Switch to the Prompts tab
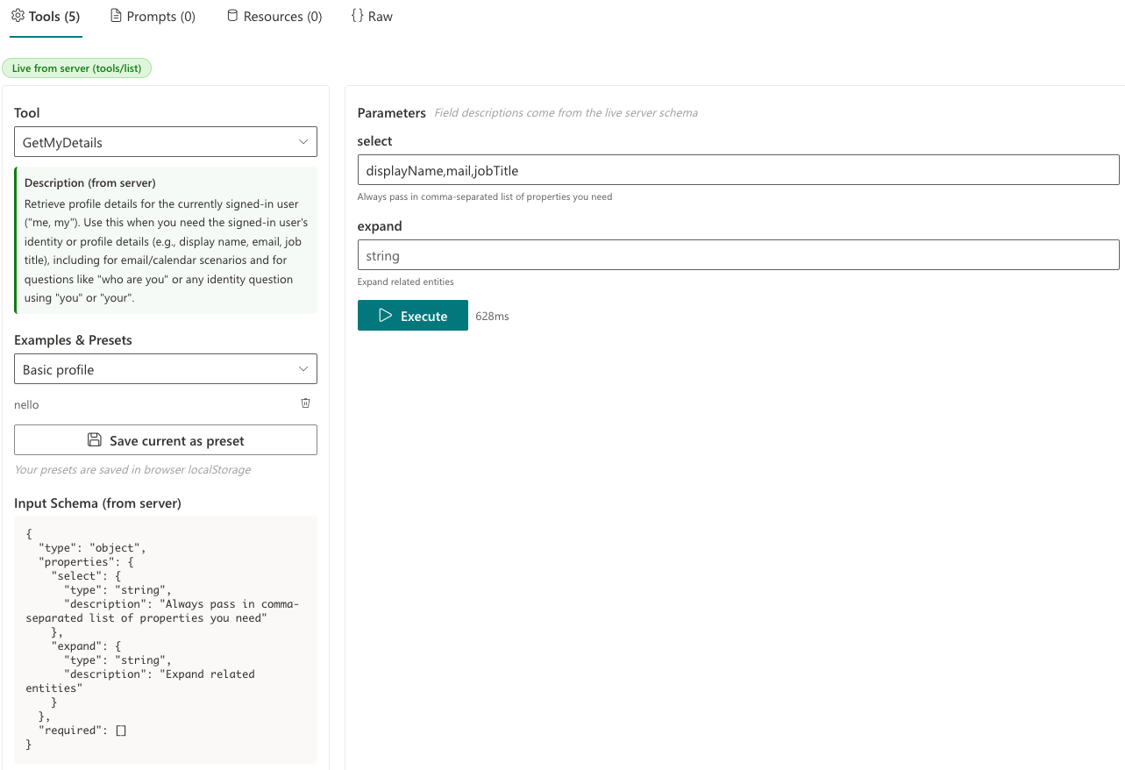Image resolution: width=1125 pixels, height=770 pixels. (x=153, y=15)
